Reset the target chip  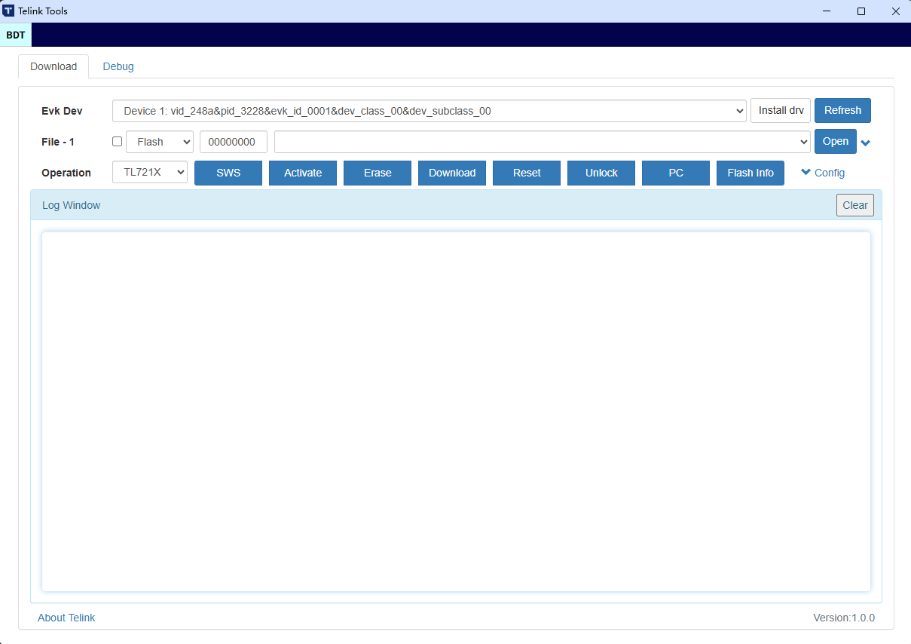pos(526,173)
